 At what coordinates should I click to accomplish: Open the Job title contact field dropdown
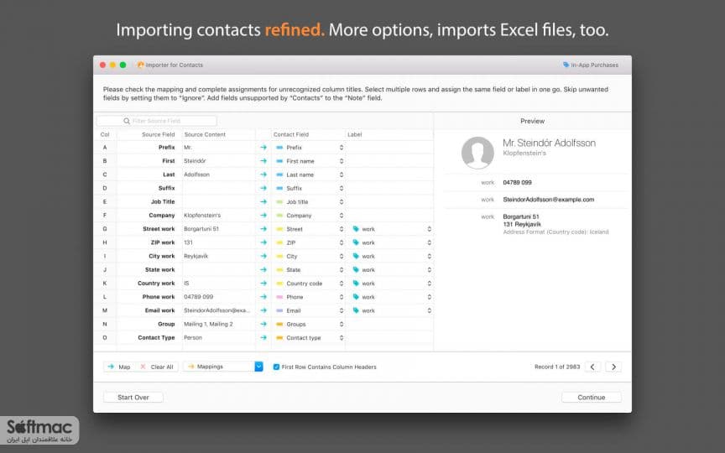point(342,202)
